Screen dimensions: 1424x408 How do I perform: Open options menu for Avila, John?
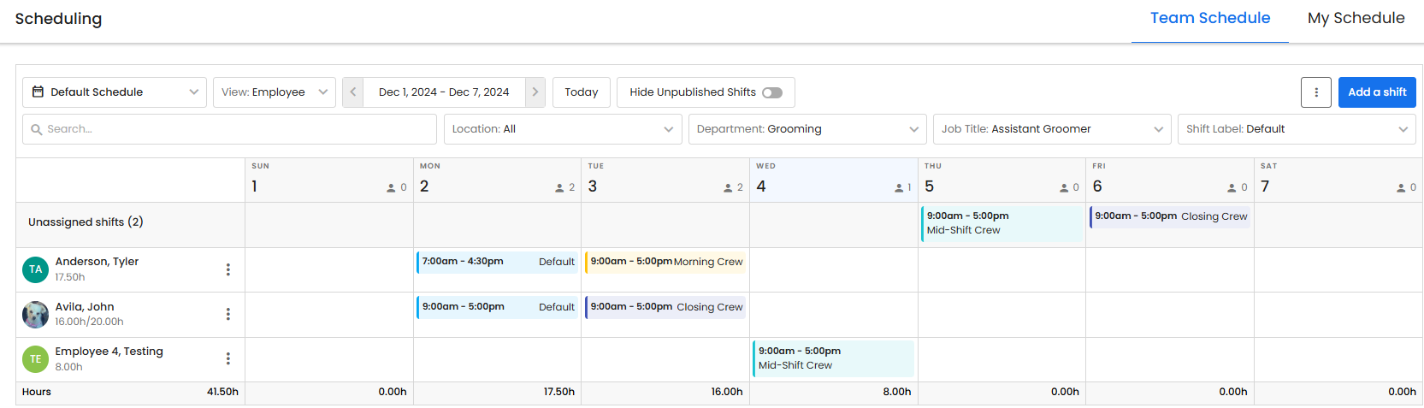[x=227, y=314]
